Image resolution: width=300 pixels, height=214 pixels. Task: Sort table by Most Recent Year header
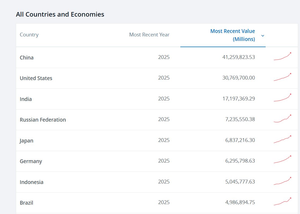tap(149, 35)
